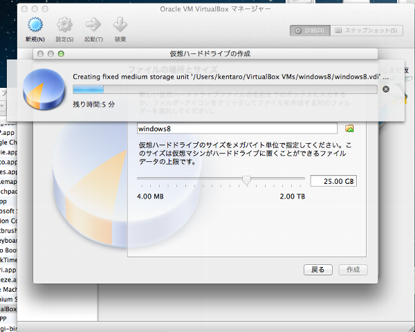Choose folder with the folder icon
415x332 pixels.
click(349, 129)
